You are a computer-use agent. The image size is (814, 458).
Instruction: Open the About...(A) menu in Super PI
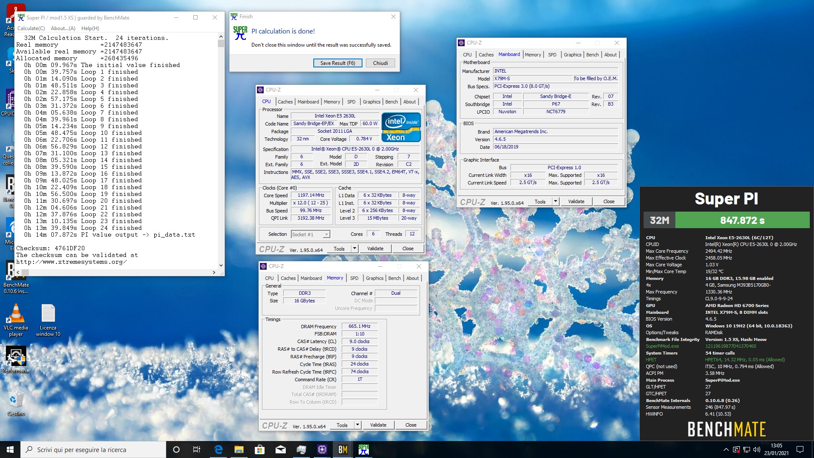(63, 28)
